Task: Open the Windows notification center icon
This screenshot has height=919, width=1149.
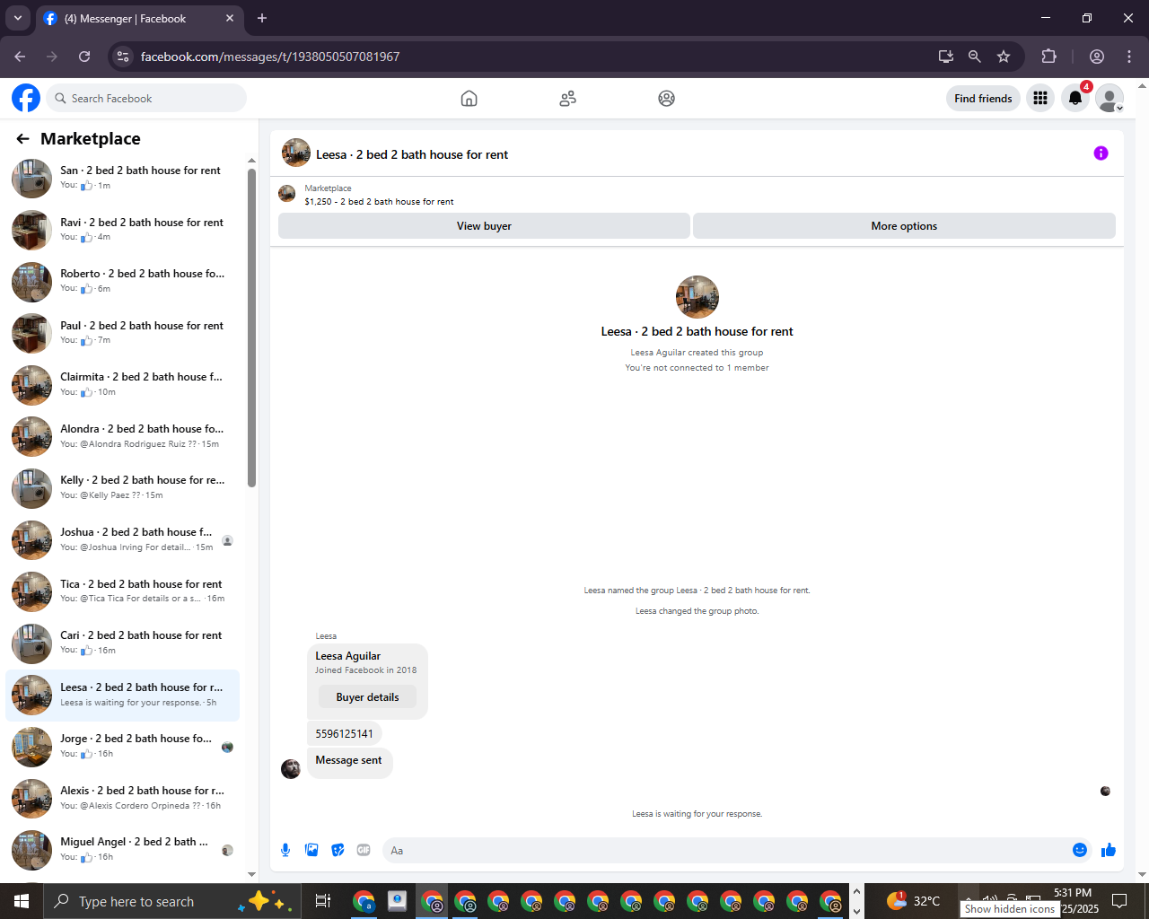Action: (x=1119, y=901)
